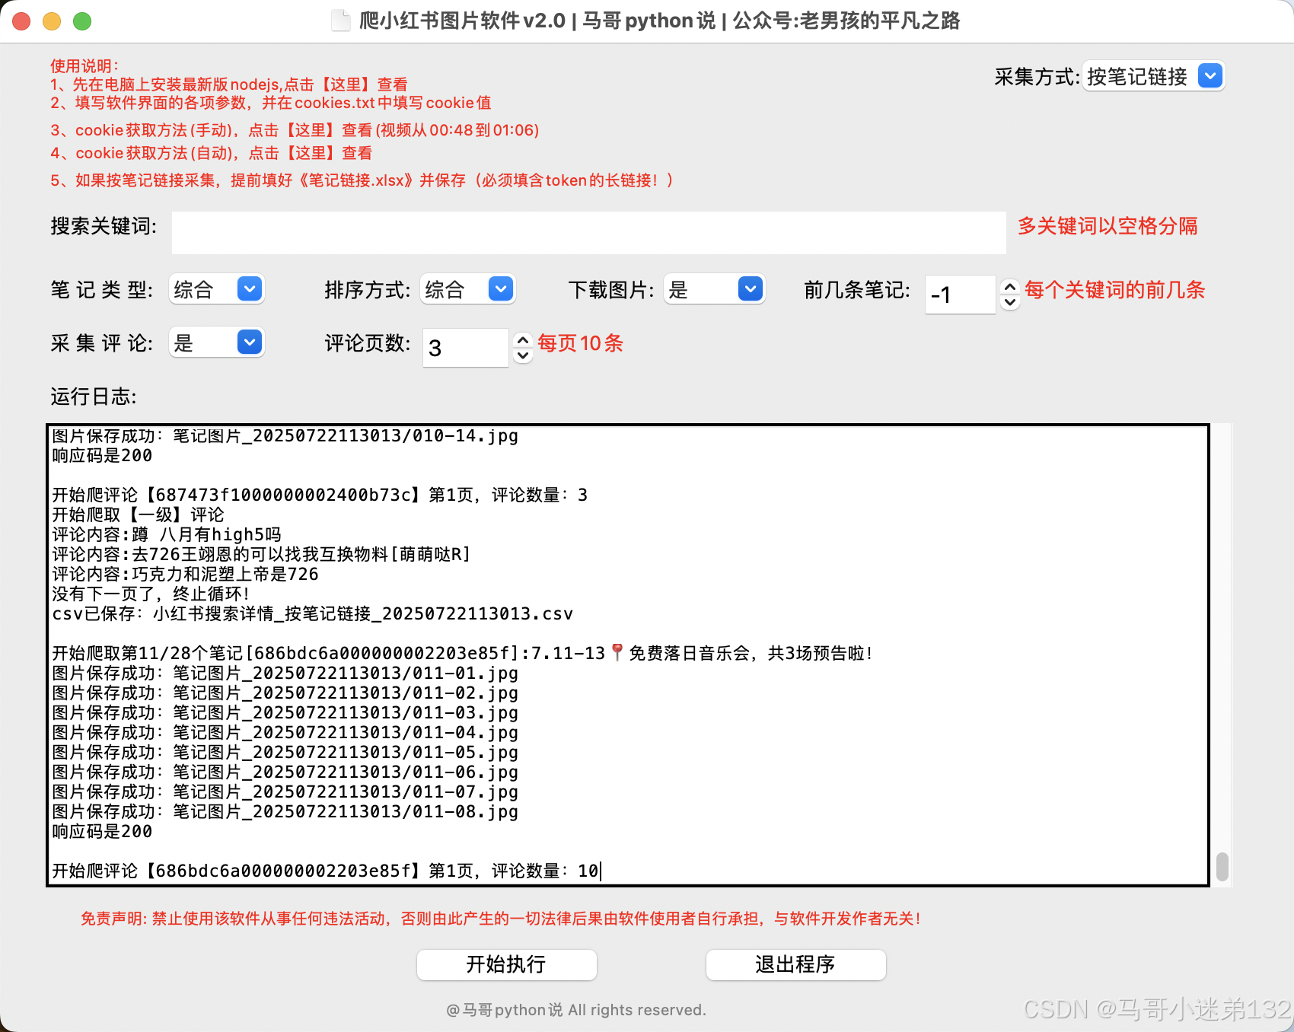Open the 采集评论 dropdown set to 是
This screenshot has height=1032, width=1294.
[x=216, y=342]
